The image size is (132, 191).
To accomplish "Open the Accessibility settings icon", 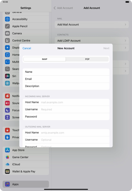I will pyautogui.click(x=7, y=19).
